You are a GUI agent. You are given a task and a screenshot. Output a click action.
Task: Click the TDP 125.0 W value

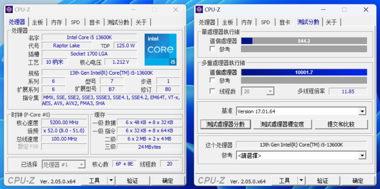tap(126, 46)
